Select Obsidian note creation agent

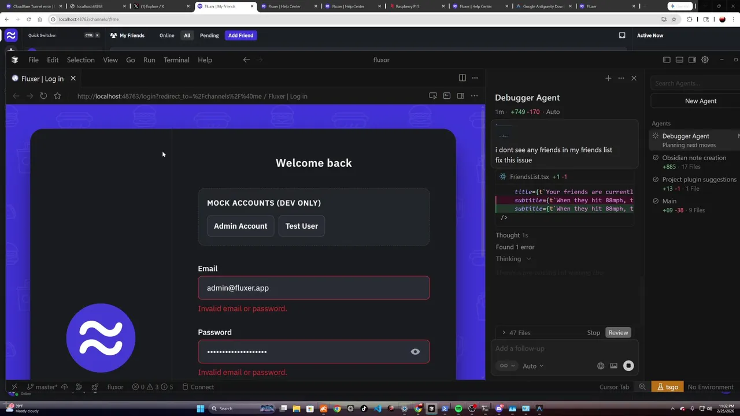[695, 162]
